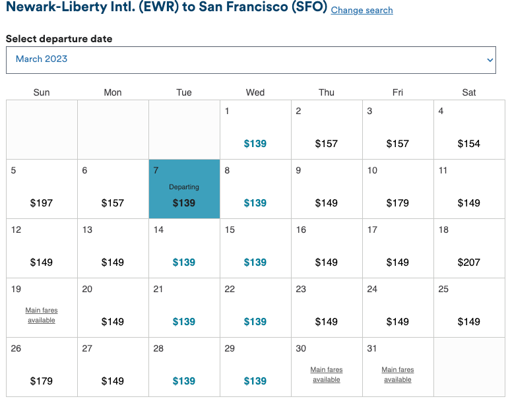This screenshot has height=401, width=508.
Task: Select March 26 priced at $179
Action: [42, 367]
